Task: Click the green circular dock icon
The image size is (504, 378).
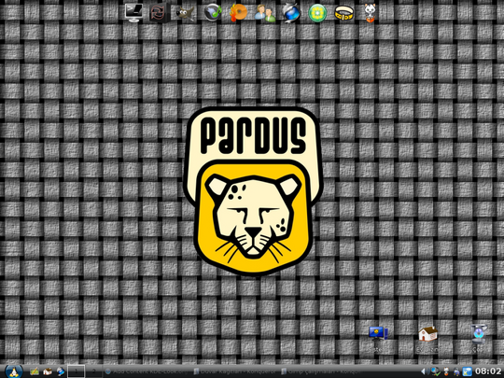Action: coord(317,13)
